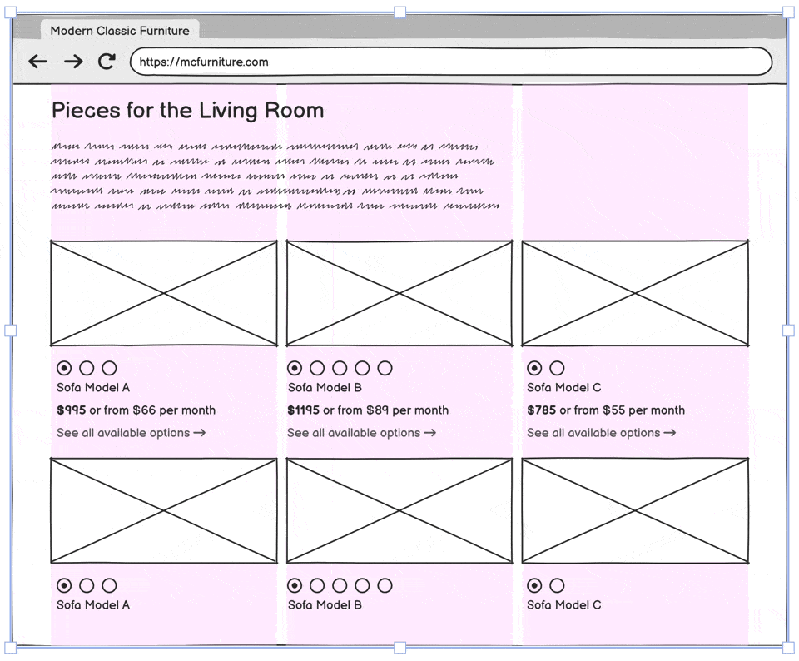
Task: Select the unselected radio option for the $785 sofa
Action: point(557,368)
